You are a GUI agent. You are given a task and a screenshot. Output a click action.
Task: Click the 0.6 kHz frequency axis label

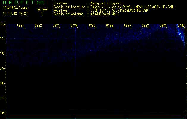coord(2,113)
